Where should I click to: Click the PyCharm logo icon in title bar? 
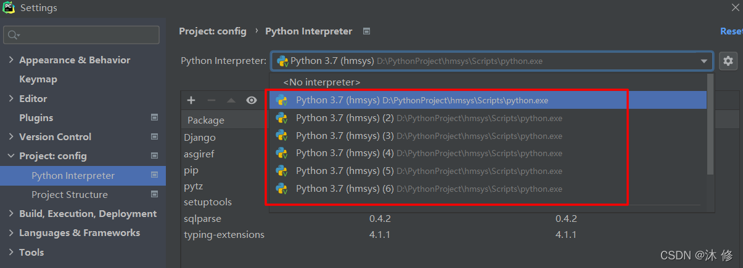pyautogui.click(x=9, y=8)
